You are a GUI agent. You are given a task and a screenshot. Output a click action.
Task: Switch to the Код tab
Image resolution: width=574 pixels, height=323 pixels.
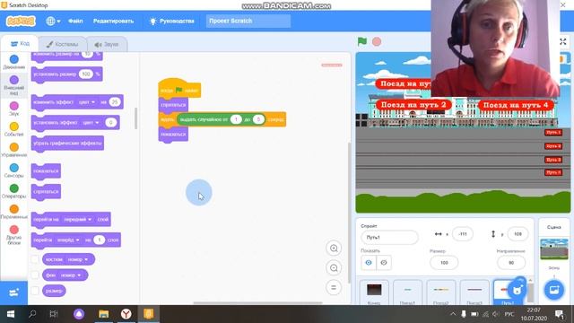20,44
